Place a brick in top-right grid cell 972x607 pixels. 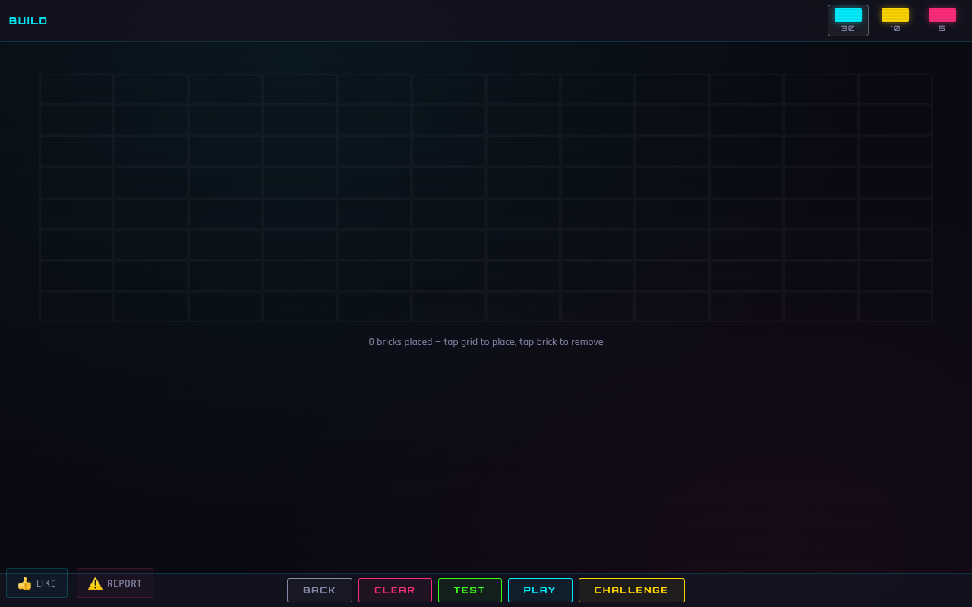point(895,89)
